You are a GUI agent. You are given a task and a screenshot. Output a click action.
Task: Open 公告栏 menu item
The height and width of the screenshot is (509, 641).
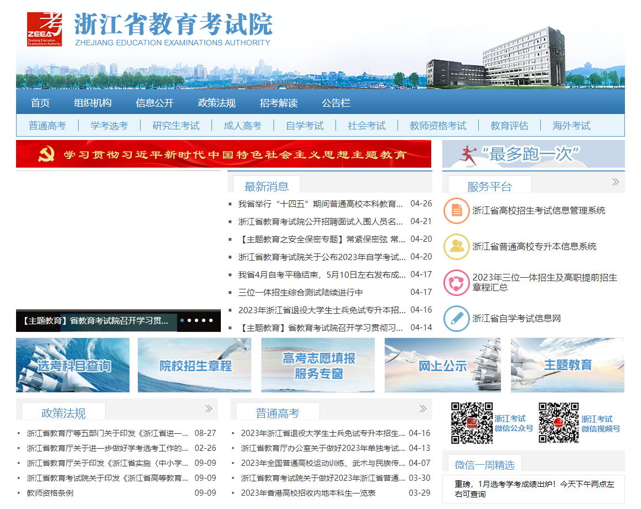[336, 103]
